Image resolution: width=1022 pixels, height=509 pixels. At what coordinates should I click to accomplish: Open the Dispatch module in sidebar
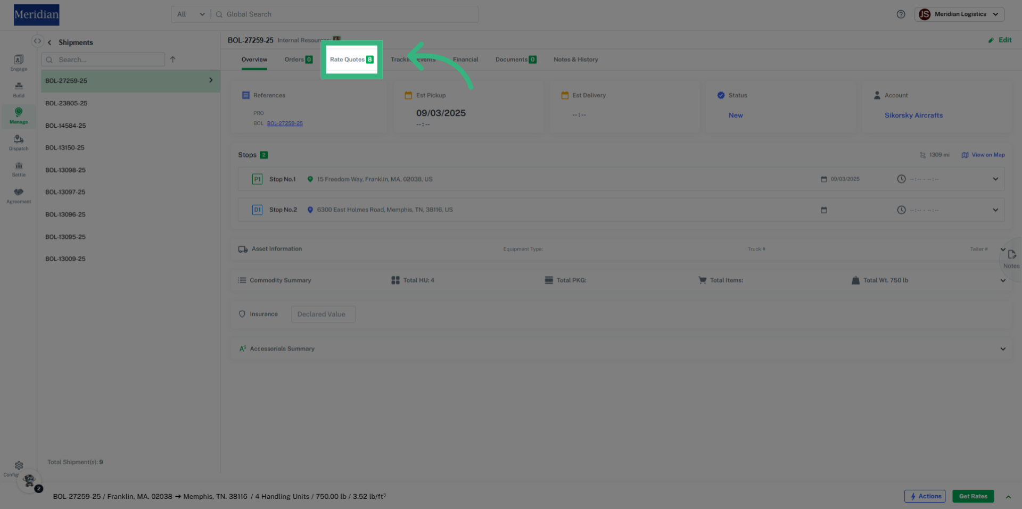[x=19, y=143]
